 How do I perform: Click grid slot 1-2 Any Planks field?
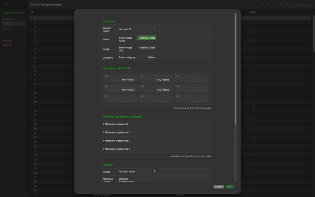(162, 80)
